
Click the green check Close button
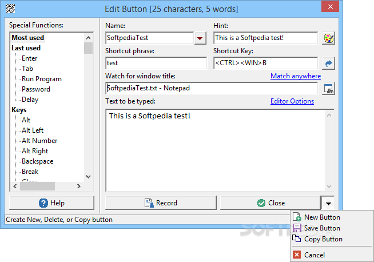click(270, 203)
